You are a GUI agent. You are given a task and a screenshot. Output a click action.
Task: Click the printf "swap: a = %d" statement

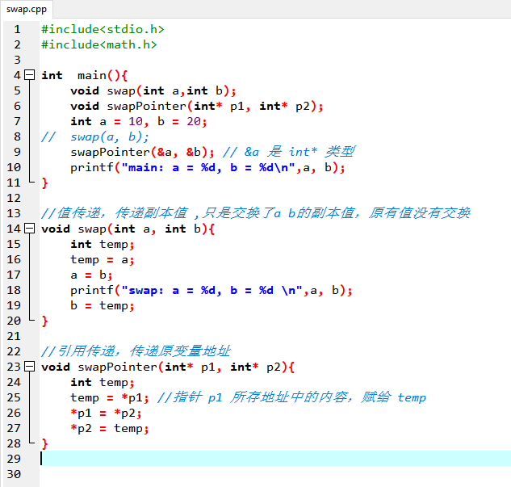(x=212, y=290)
